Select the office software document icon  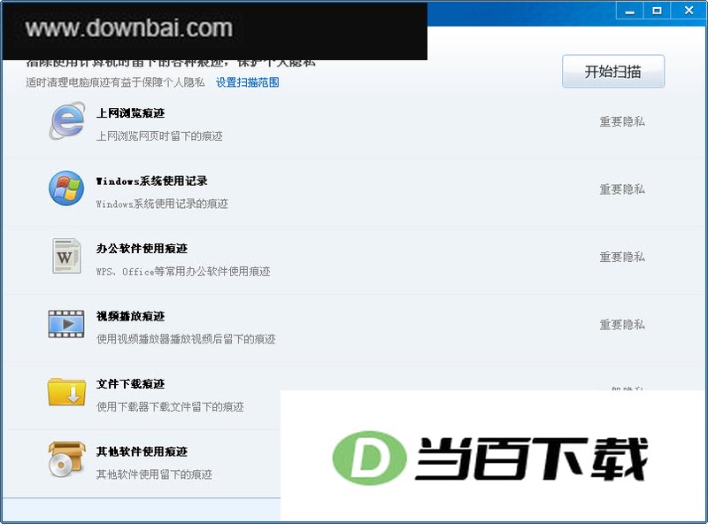click(66, 256)
